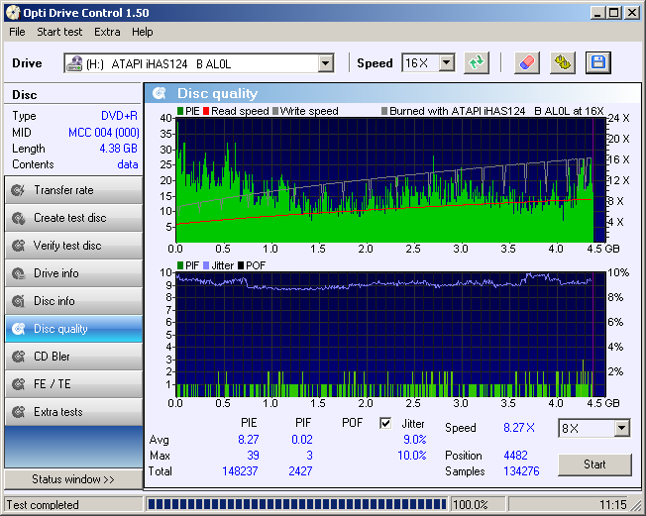Click the Jitter Avg value 9.0%
646x516 pixels.
[x=415, y=440]
